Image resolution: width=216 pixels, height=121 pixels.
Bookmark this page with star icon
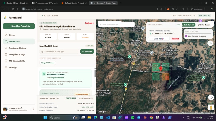tap(157, 9)
